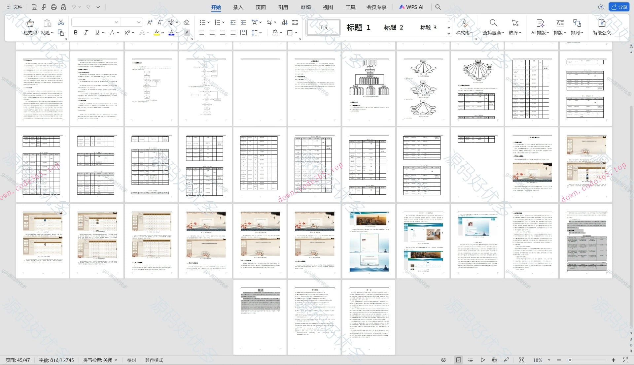The height and width of the screenshot is (365, 634).
Task: Click the web layout globe icon
Action: pos(494,360)
